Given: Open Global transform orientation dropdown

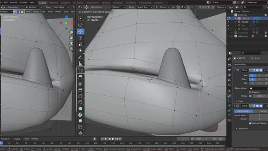Looking at the screenshot, I should 162,7.
